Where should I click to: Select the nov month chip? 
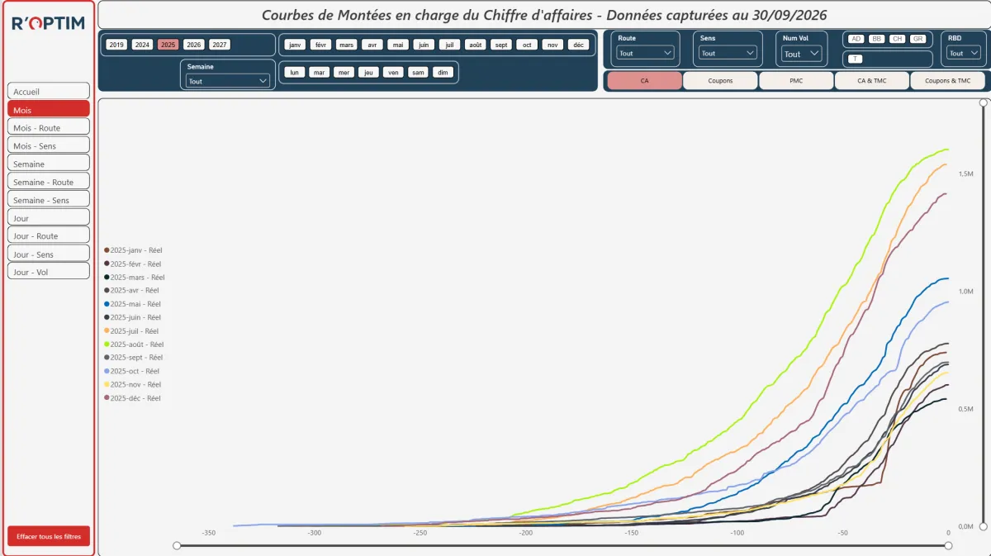552,45
